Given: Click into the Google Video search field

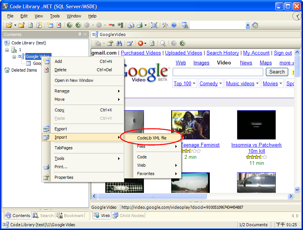Looking at the screenshot, I should click(218, 72).
